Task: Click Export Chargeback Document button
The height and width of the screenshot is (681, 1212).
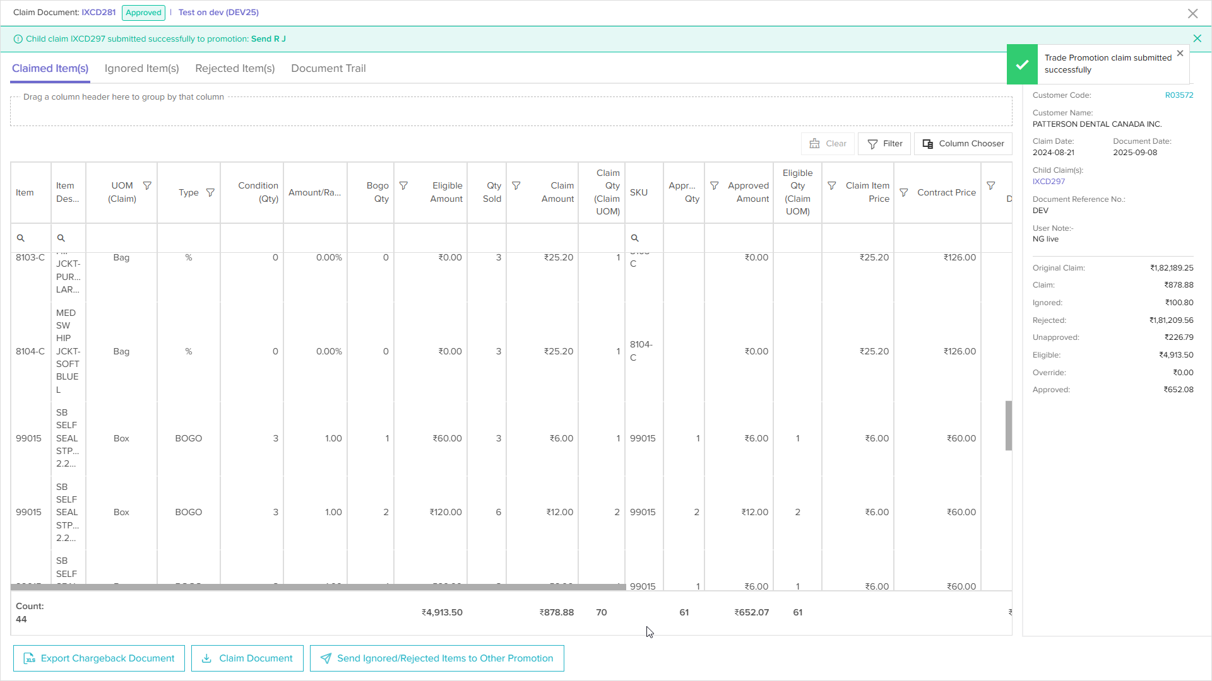Action: pos(99,658)
